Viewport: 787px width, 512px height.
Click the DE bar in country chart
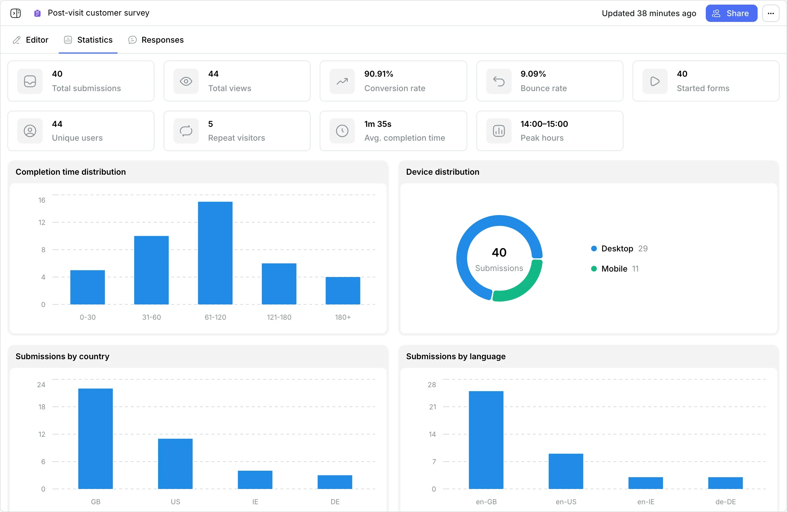[335, 482]
